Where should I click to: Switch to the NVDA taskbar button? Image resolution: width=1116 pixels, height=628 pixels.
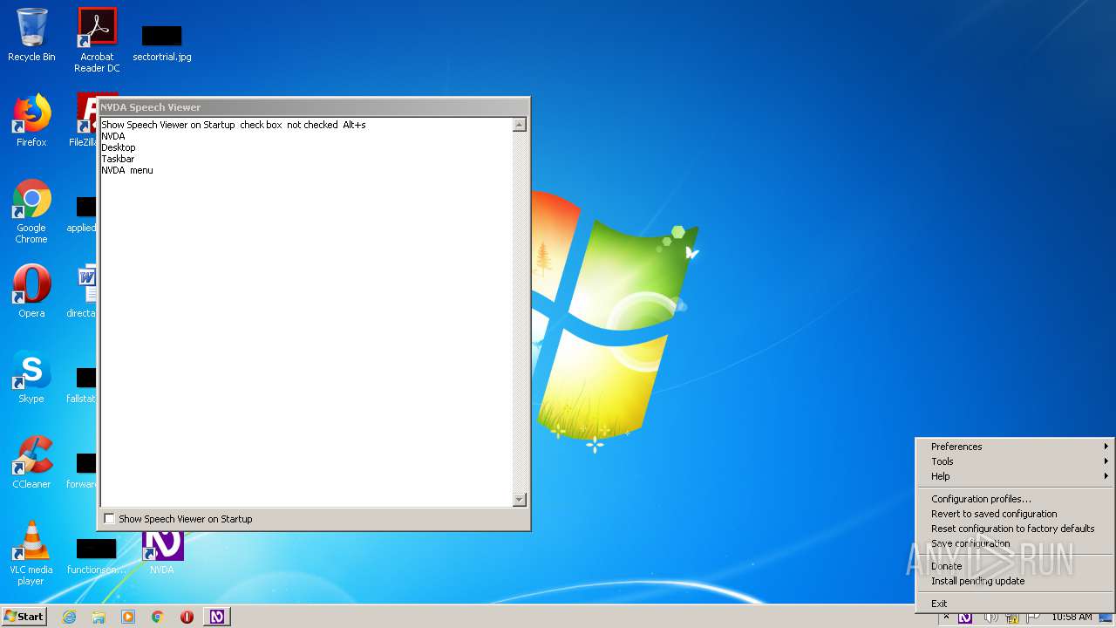click(x=217, y=617)
